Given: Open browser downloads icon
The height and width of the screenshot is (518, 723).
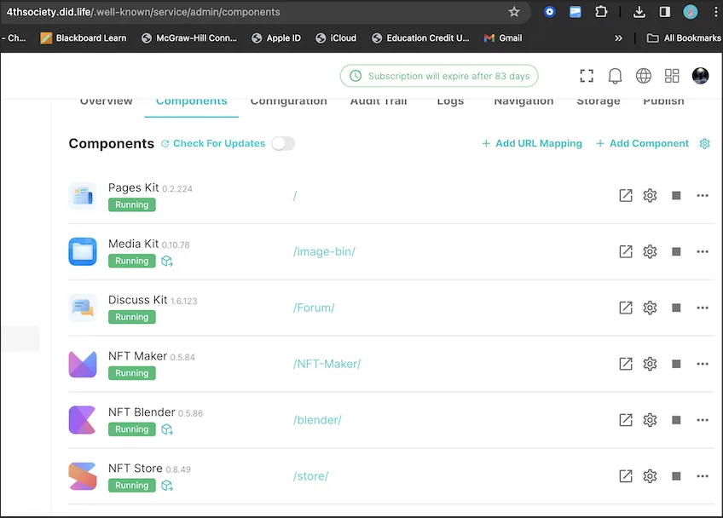Looking at the screenshot, I should tap(639, 12).
